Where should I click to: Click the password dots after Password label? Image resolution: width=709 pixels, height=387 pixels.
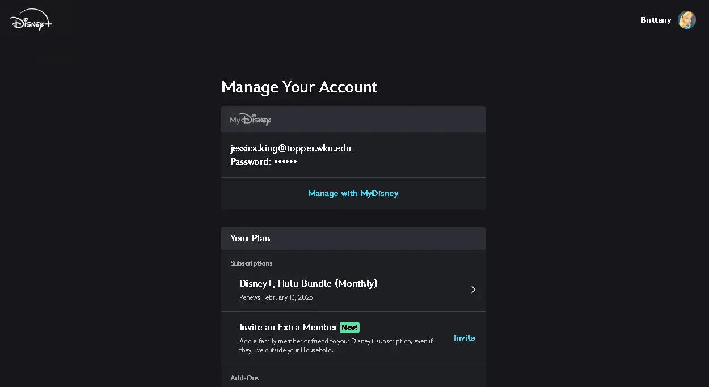[286, 162]
